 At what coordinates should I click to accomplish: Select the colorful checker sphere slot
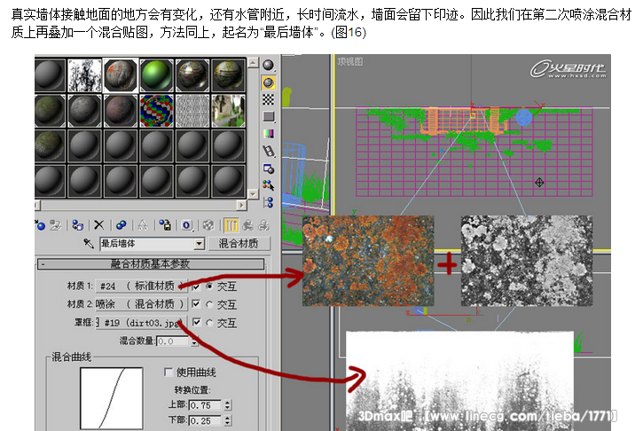pyautogui.click(x=156, y=110)
